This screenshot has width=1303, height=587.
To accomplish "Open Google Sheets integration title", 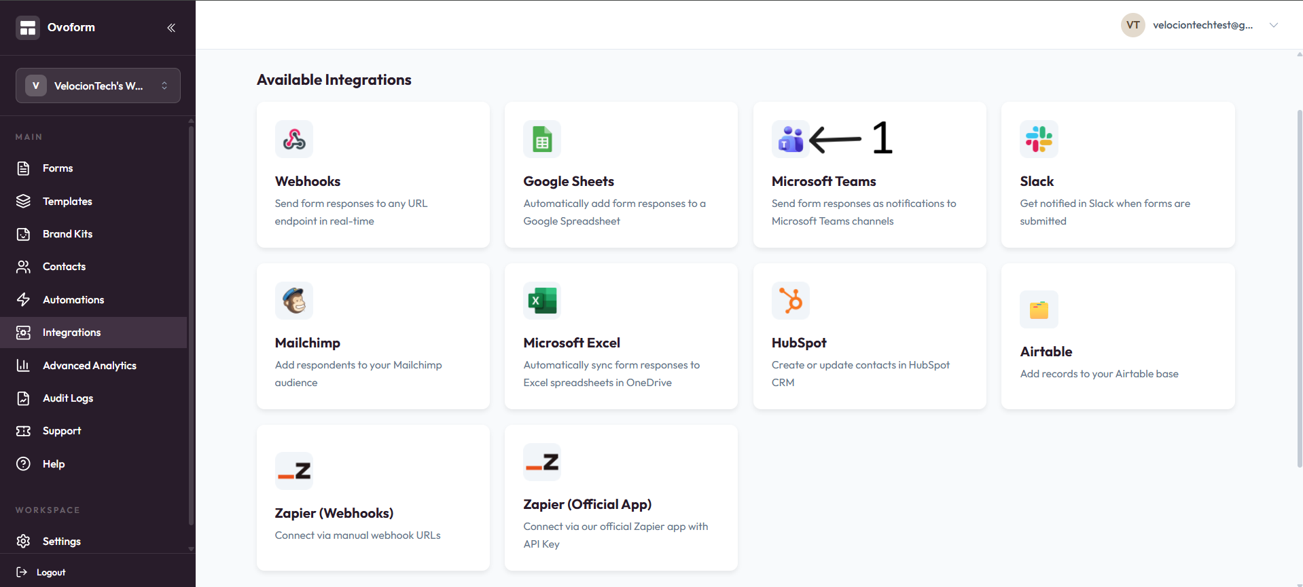I will point(569,181).
